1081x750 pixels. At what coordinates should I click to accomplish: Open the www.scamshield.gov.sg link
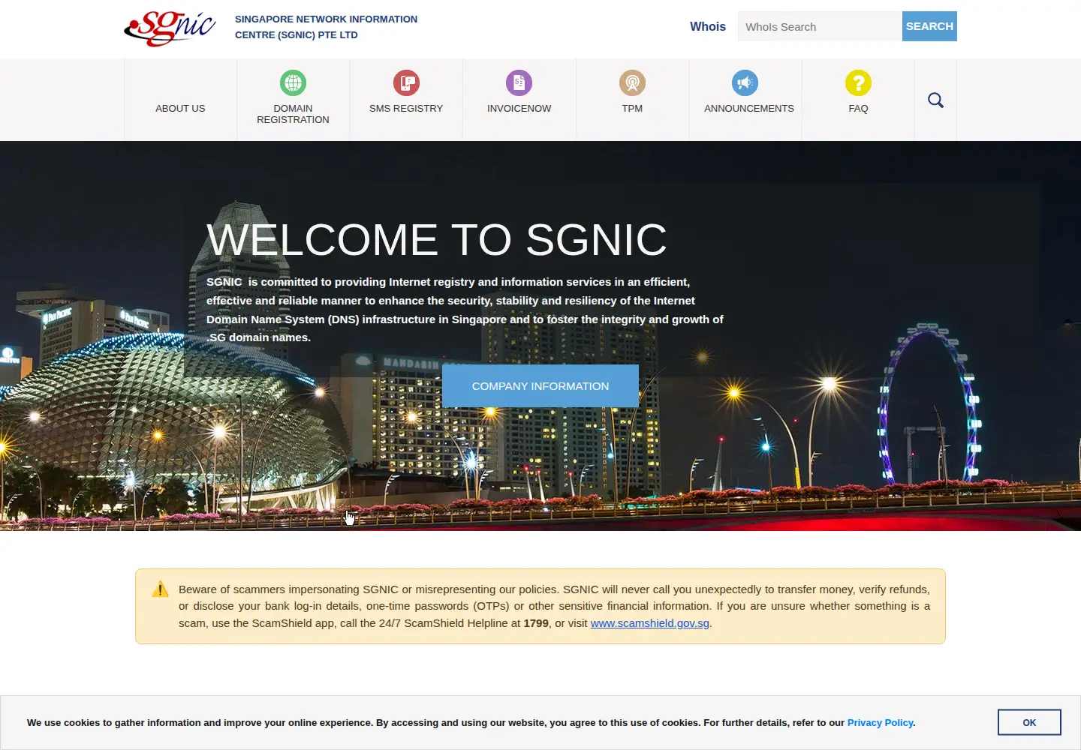point(650,623)
